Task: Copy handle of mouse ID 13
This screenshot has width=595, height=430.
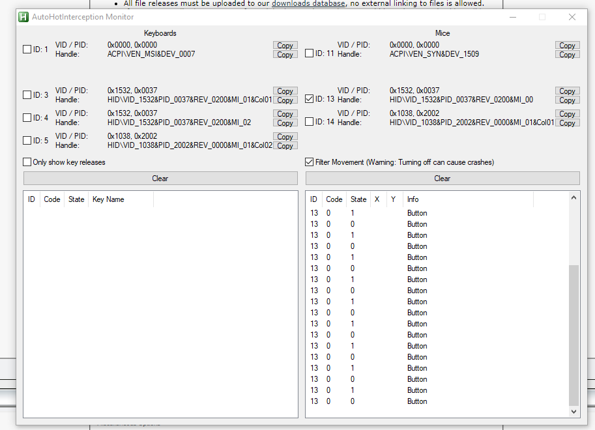Action: pos(567,100)
